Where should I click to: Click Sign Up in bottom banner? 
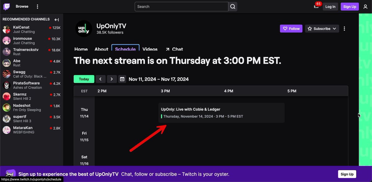(347, 174)
